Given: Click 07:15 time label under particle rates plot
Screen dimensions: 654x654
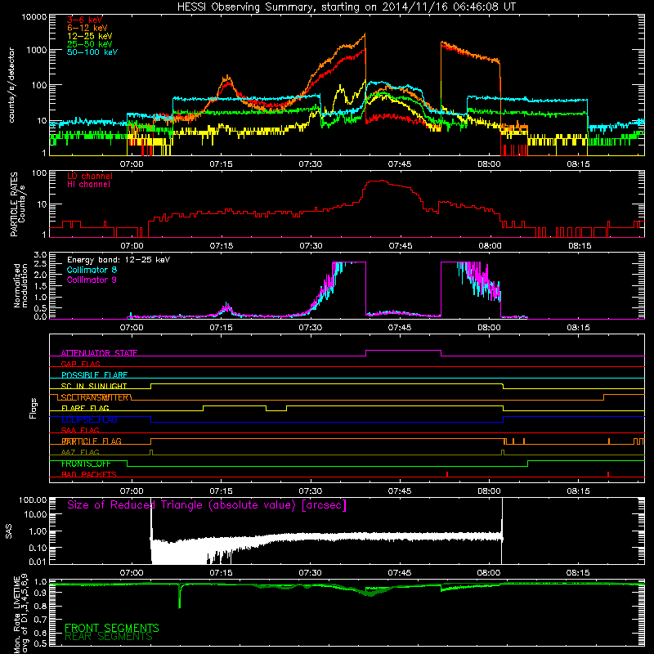Looking at the screenshot, I should click(221, 246).
